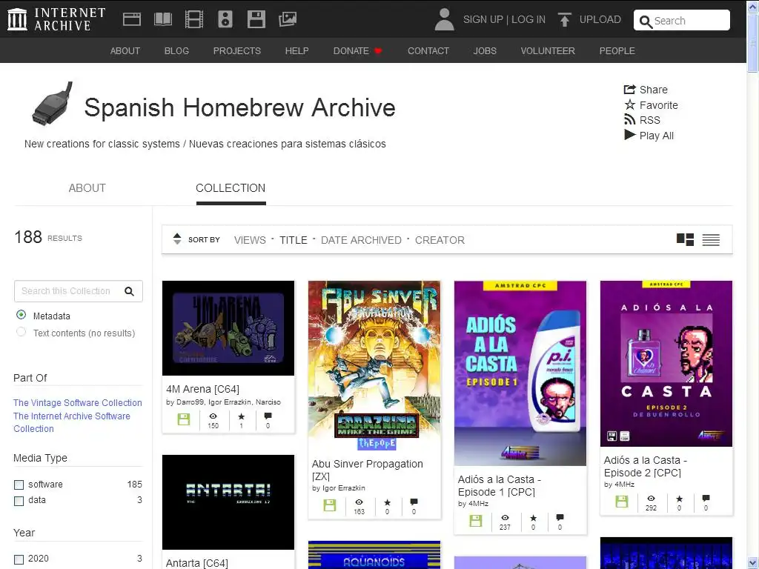
Task: Switch to the COLLECTION tab
Action: tap(231, 187)
